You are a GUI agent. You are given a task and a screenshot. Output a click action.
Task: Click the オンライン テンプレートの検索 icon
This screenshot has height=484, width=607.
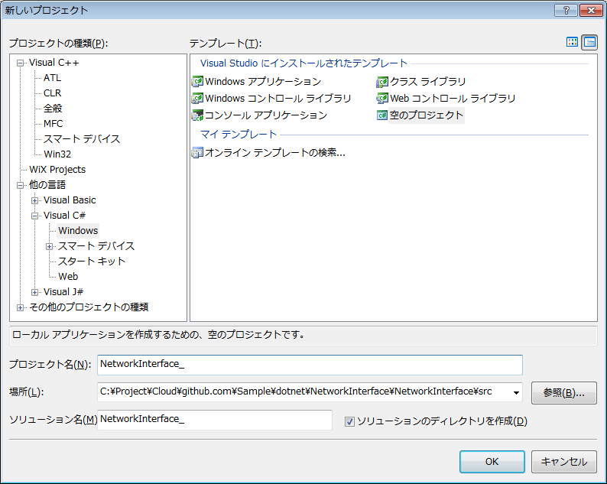tap(197, 153)
